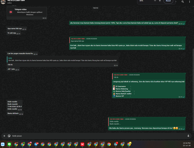The image size is (194, 148).
Task: Select the outgoing 'aku beneran mau bantuin' message
Action: 127,23
